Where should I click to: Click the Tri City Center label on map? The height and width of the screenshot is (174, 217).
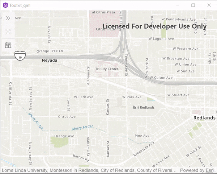coord(107,69)
